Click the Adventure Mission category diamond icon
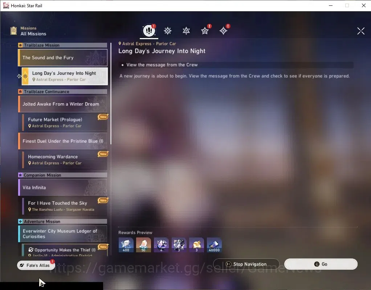Image resolution: width=371 pixels, height=290 pixels. (x=20, y=221)
